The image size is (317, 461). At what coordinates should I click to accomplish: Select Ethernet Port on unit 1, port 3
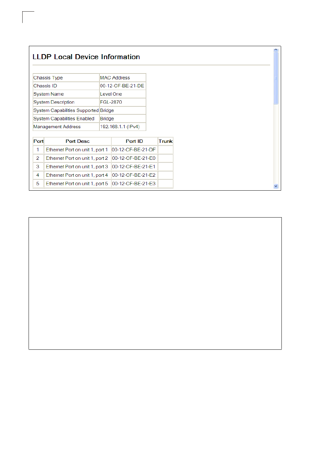pyautogui.click(x=77, y=167)
